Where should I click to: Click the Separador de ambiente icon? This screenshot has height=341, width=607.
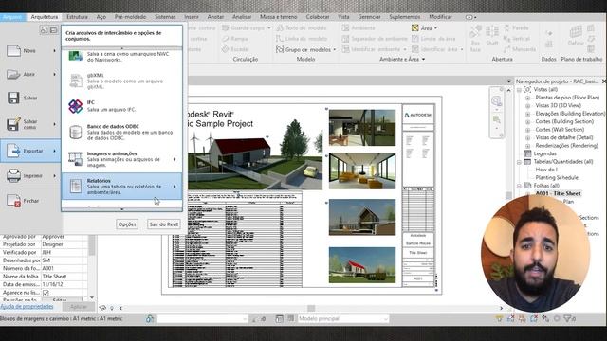(345, 39)
